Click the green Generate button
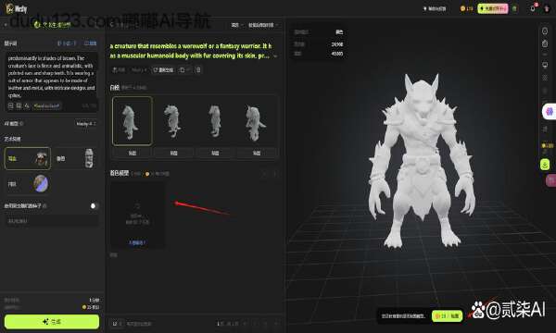Image resolution: width=556 pixels, height=333 pixels. 52,322
